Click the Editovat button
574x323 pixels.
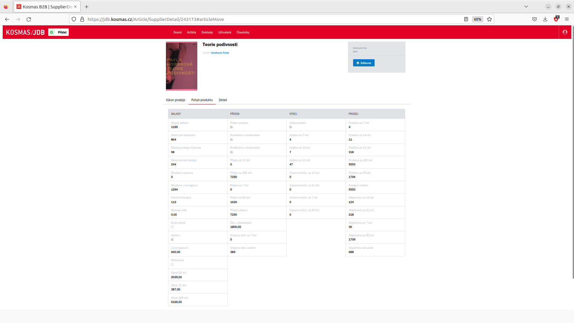pos(364,63)
